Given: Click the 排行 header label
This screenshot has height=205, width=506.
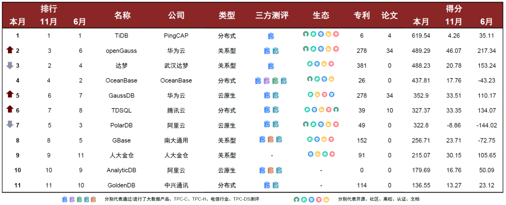Looking at the screenshot, I should [49, 9].
